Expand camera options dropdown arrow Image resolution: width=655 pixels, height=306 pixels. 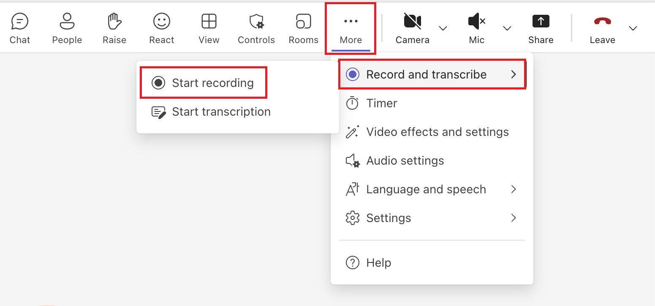tap(443, 28)
